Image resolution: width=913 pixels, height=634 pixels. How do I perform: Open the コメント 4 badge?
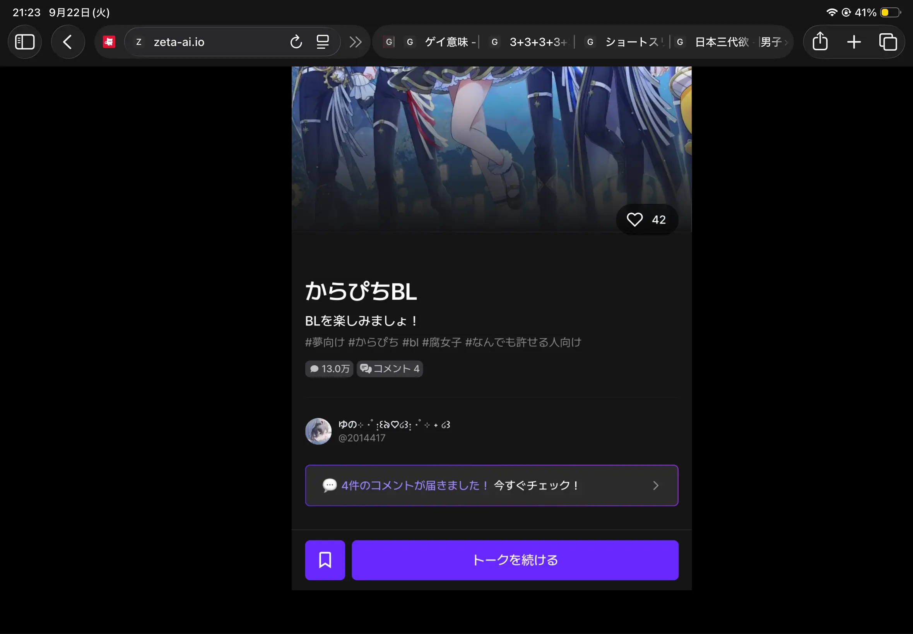(390, 369)
